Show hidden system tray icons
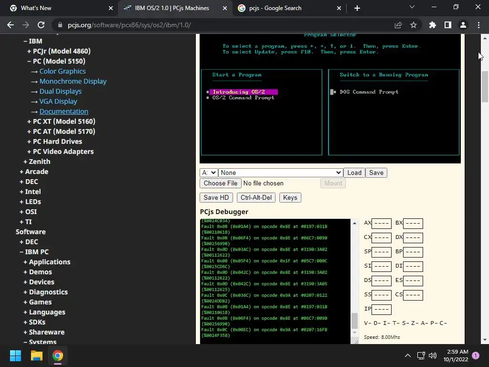Viewport: 489px width, 367px height. pos(408,356)
